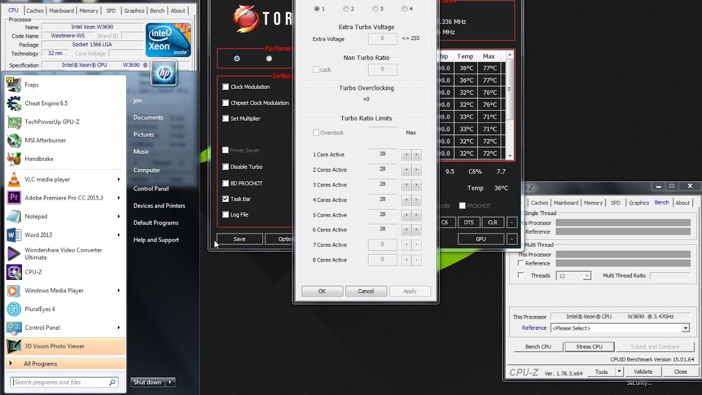Screen dimensions: 702x395
Task: Expand VLC media player jump list arrow
Action: pos(118,179)
